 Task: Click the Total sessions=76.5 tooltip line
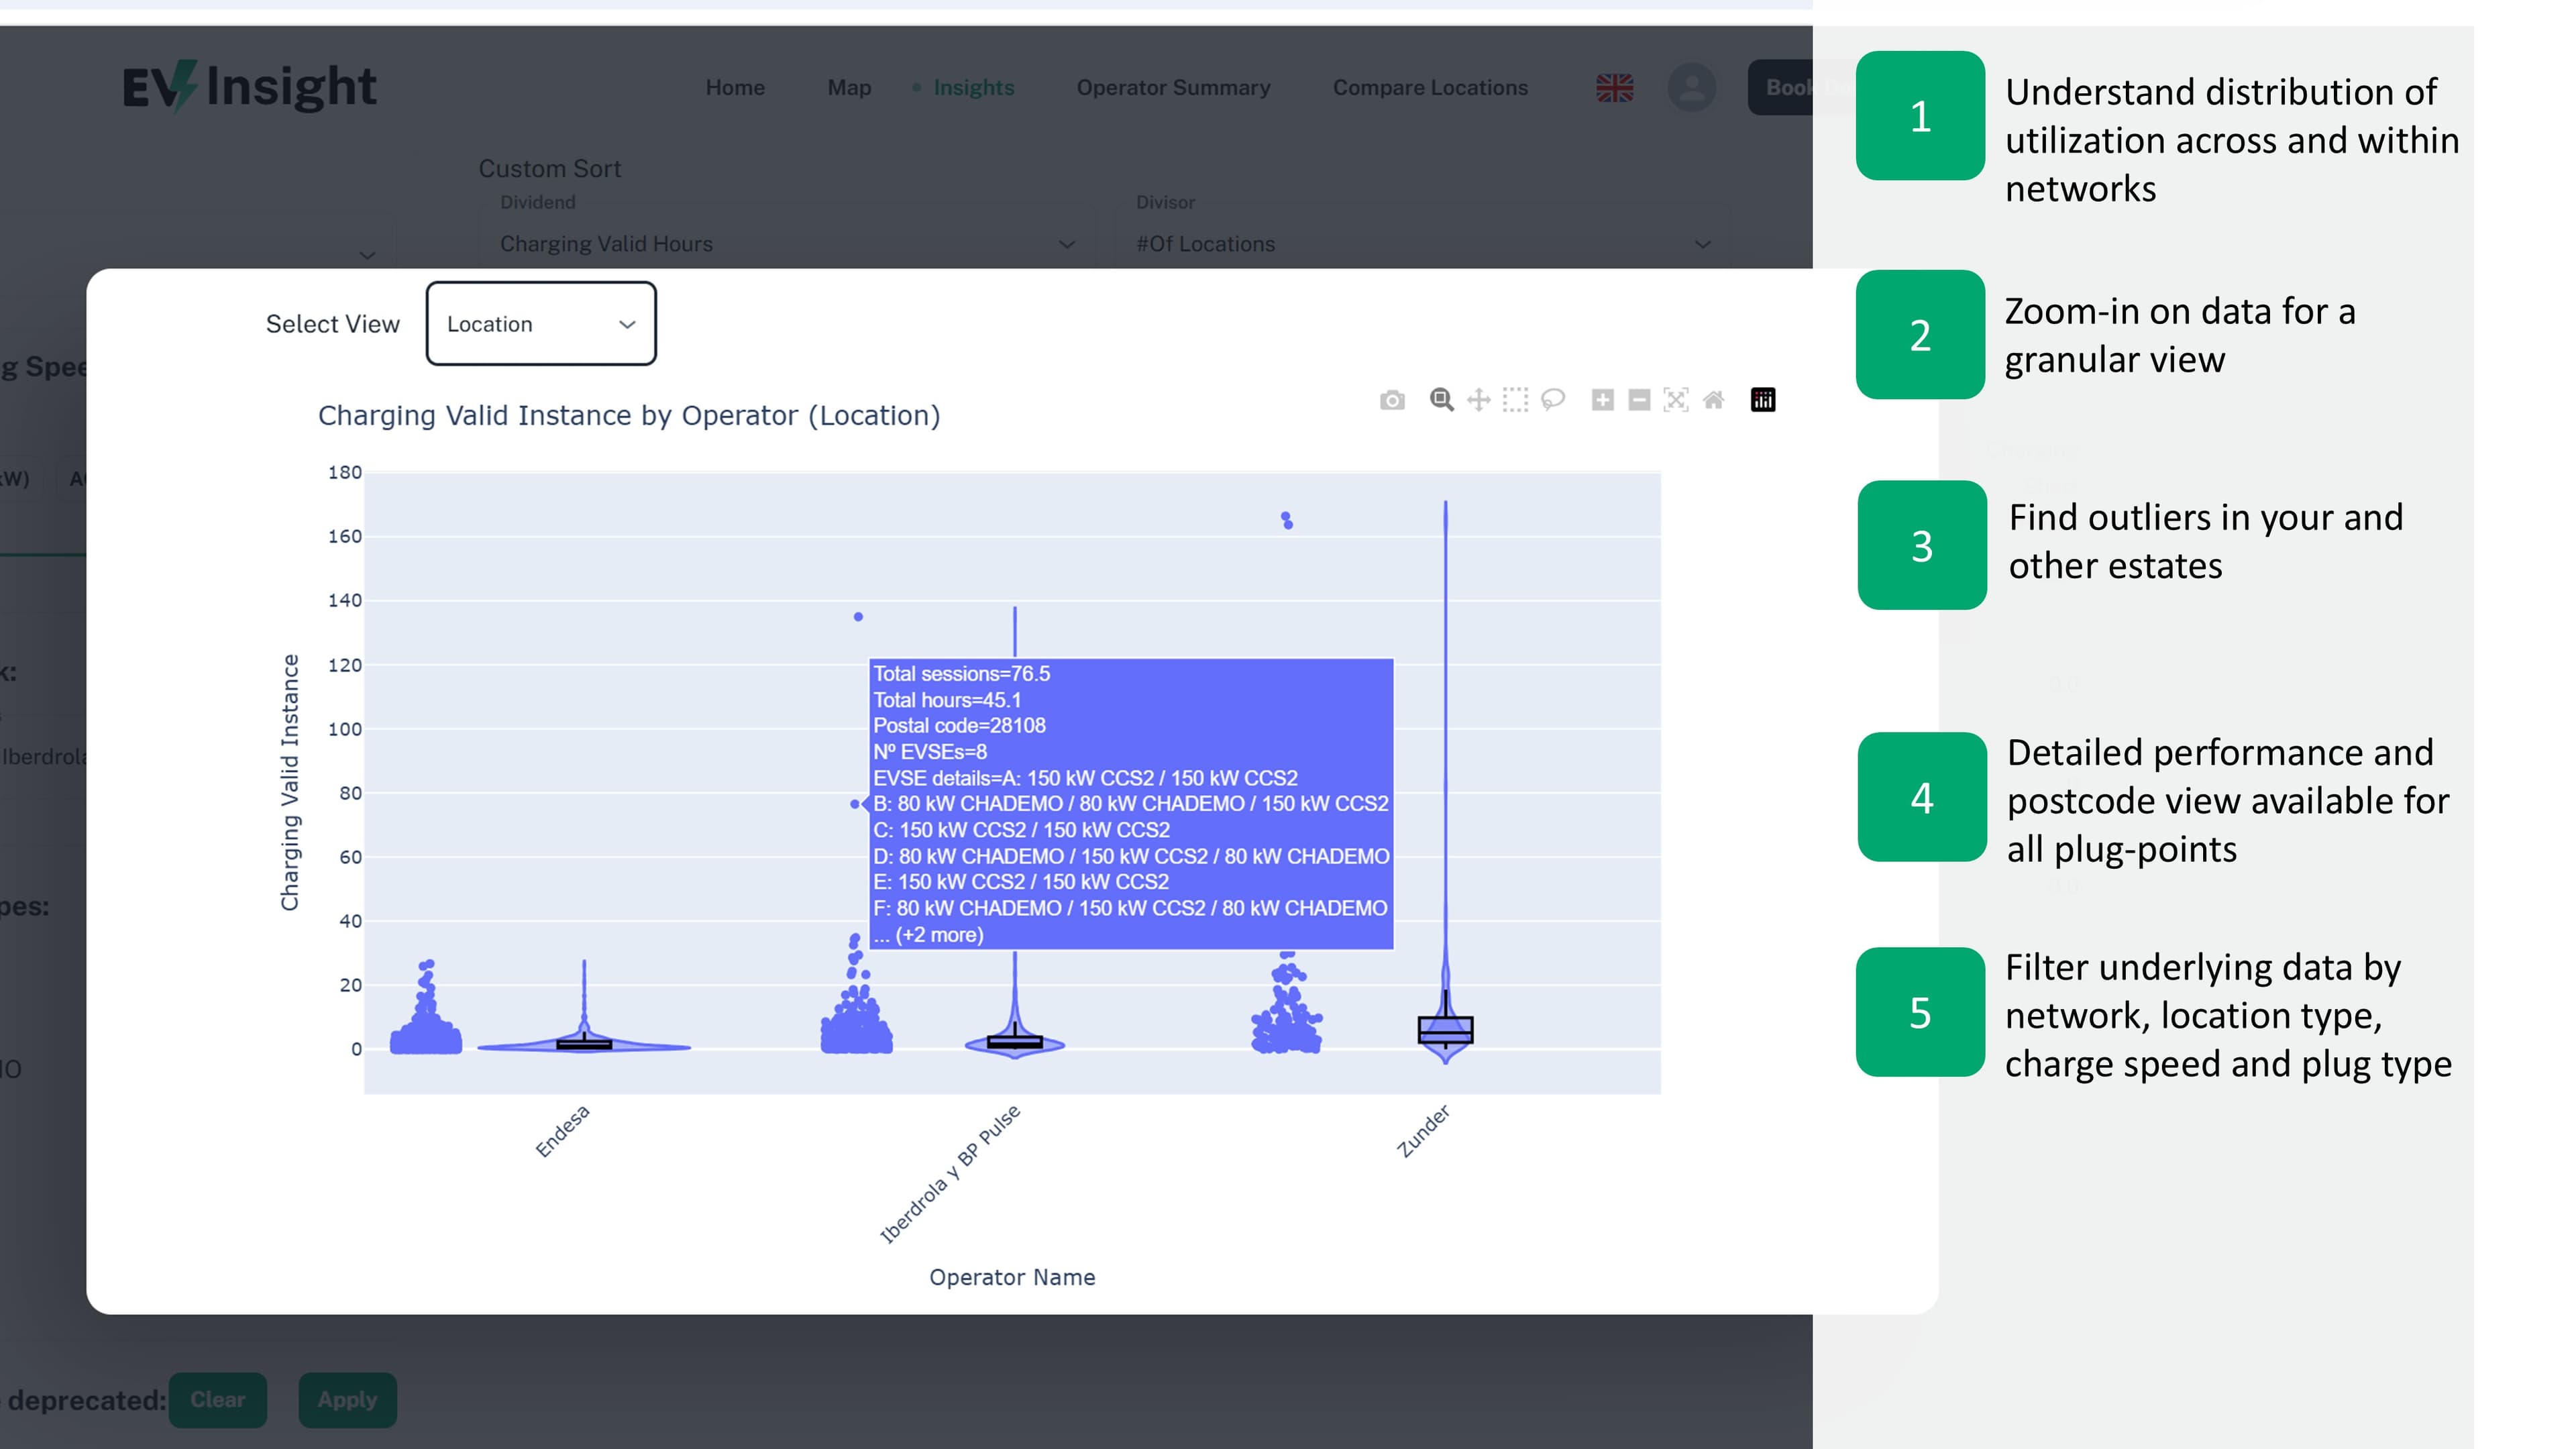[961, 674]
